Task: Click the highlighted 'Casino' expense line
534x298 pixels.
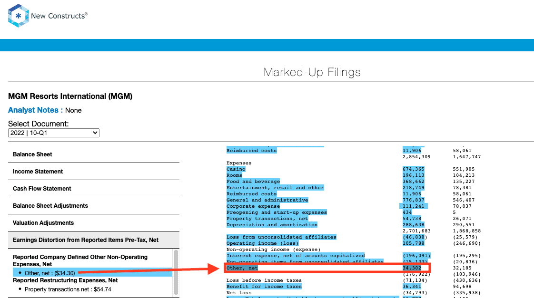Action: (236, 169)
